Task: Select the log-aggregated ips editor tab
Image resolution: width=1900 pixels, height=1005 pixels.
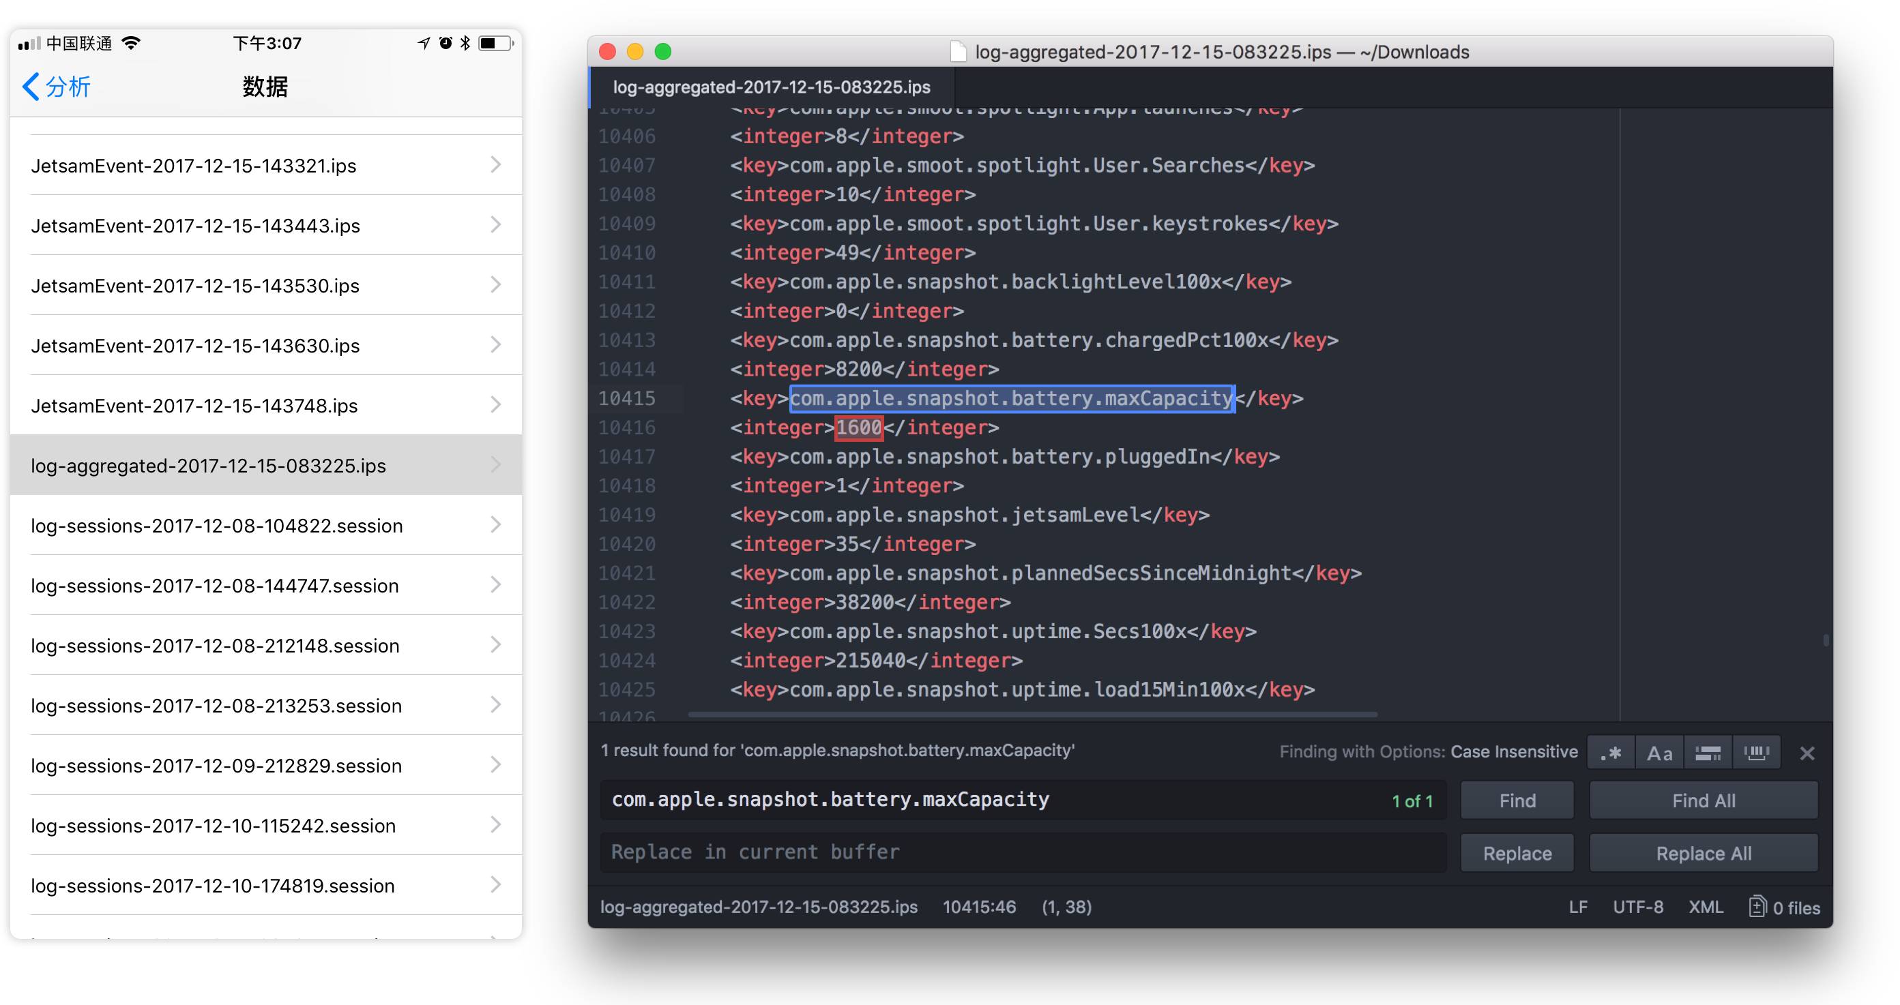Action: point(772,87)
